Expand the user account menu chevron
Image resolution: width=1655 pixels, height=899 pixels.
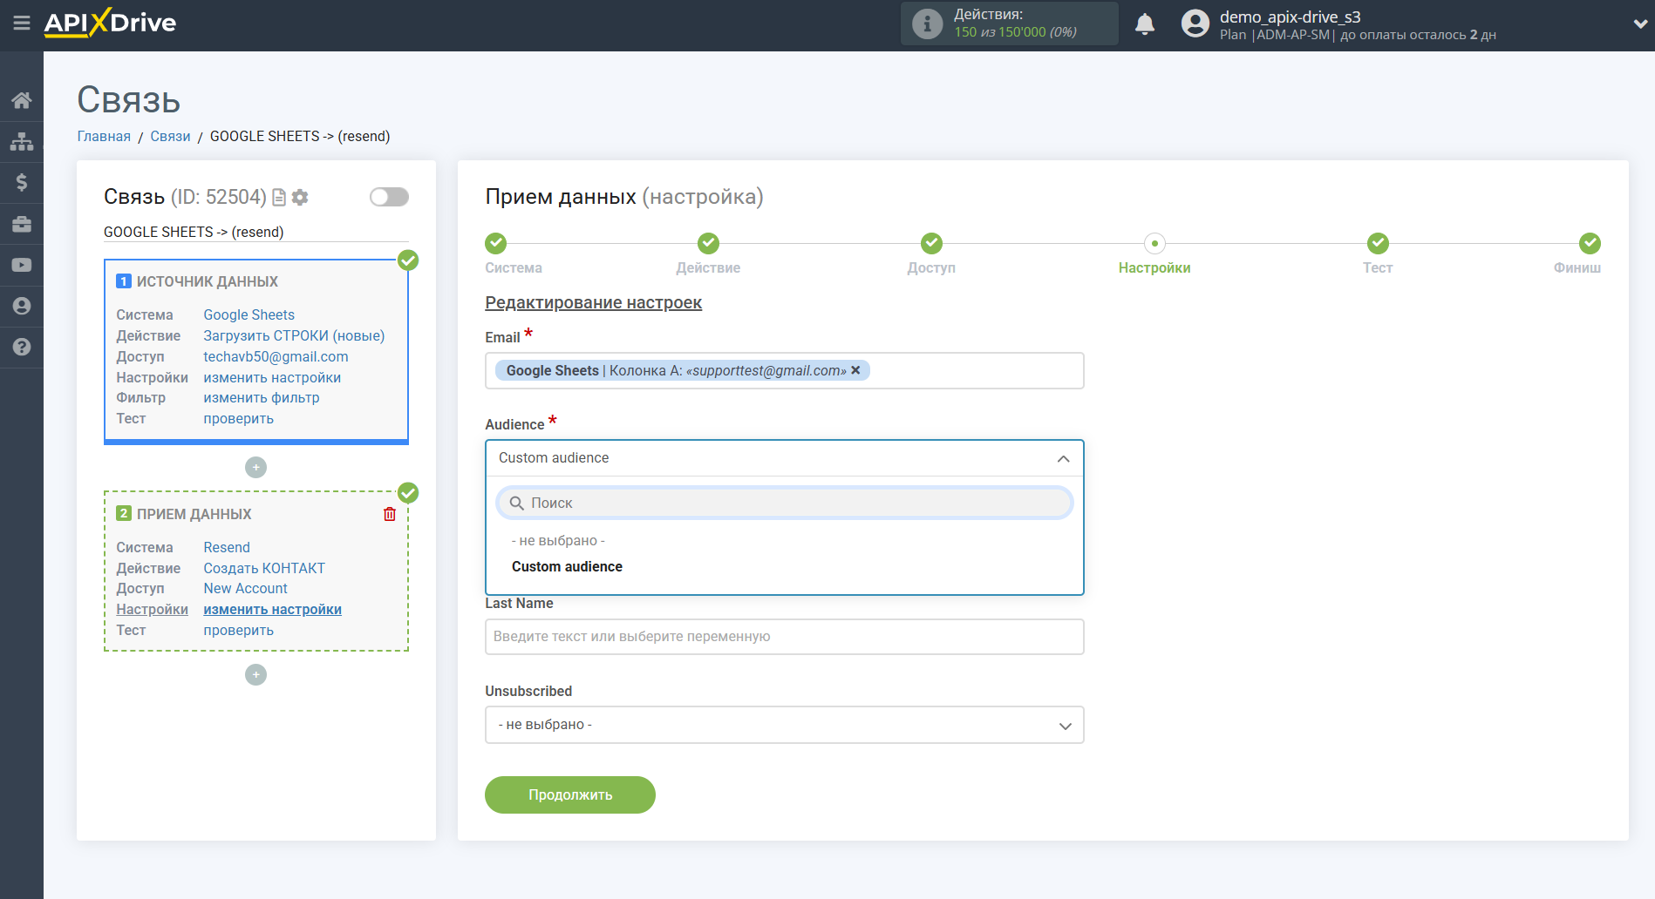tap(1639, 24)
